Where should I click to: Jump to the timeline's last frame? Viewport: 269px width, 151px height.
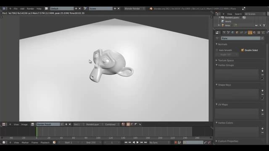[x=145, y=143]
